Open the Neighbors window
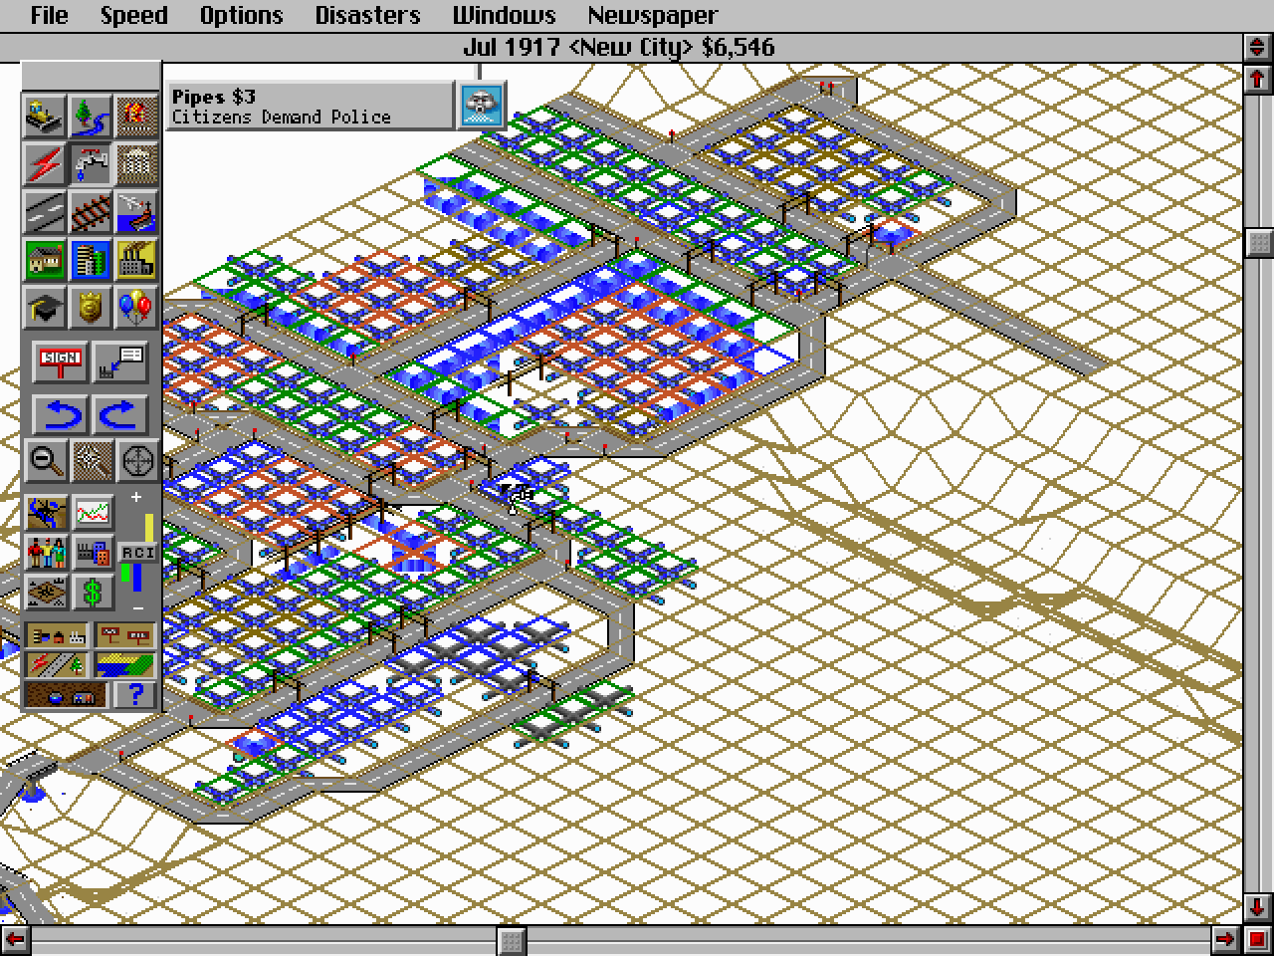The width and height of the screenshot is (1274, 956). tap(46, 592)
